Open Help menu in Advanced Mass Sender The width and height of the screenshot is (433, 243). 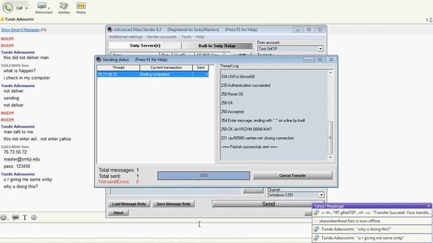click(x=200, y=36)
